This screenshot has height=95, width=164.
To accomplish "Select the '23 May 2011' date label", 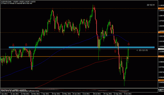I will 66,94.
